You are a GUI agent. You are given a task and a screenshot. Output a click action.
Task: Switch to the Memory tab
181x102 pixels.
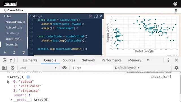click(135, 60)
